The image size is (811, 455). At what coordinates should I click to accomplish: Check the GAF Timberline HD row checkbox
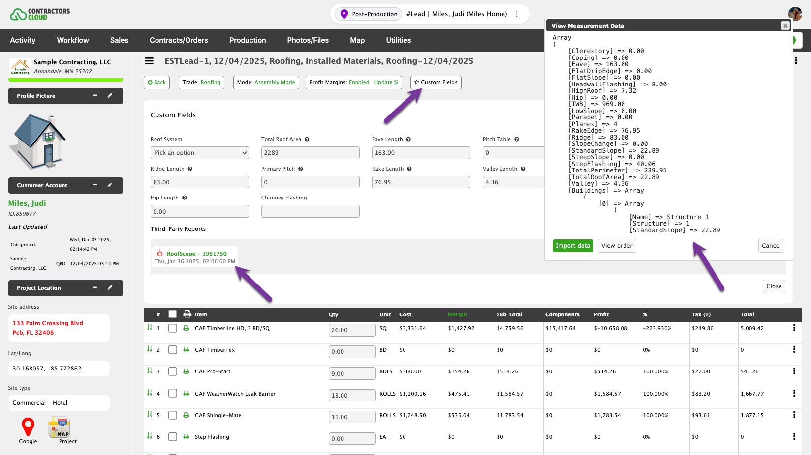(x=172, y=328)
